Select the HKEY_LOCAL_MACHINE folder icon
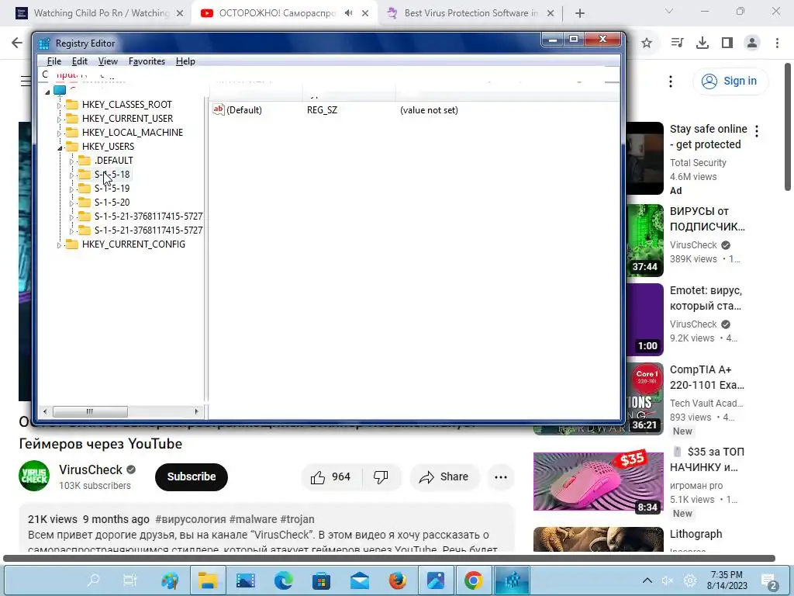The height and width of the screenshot is (596, 794). click(72, 132)
